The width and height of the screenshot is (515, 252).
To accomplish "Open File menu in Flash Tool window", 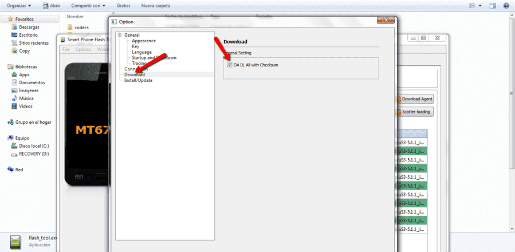I will pyautogui.click(x=66, y=49).
